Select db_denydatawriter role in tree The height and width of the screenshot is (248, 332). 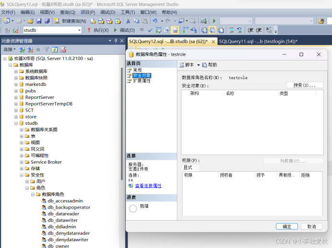[x=68, y=239]
